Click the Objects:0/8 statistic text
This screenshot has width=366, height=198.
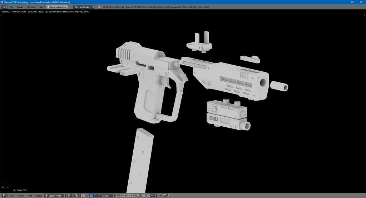pos(164,7)
